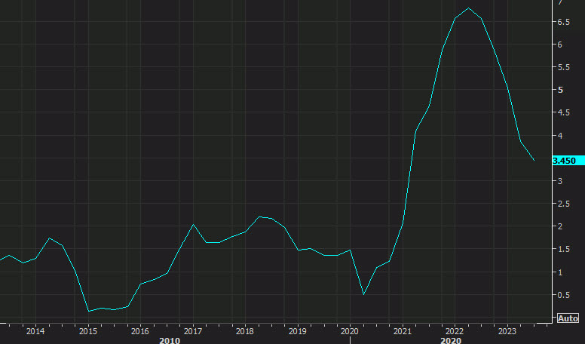Click the 5.5 value on y-axis

coord(564,67)
